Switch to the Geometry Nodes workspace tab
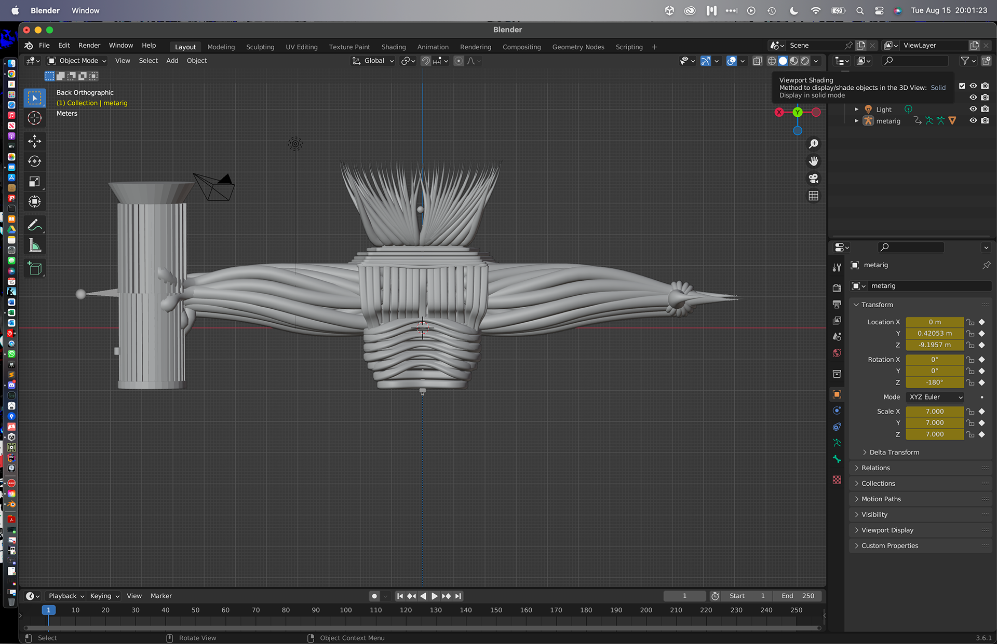 [x=578, y=47]
